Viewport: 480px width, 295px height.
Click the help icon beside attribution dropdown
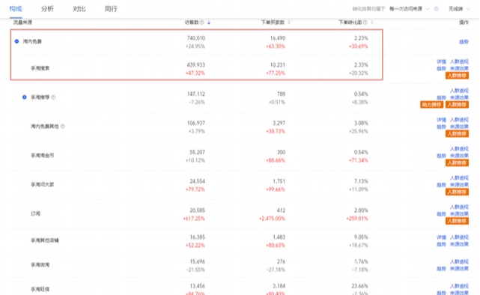[437, 9]
